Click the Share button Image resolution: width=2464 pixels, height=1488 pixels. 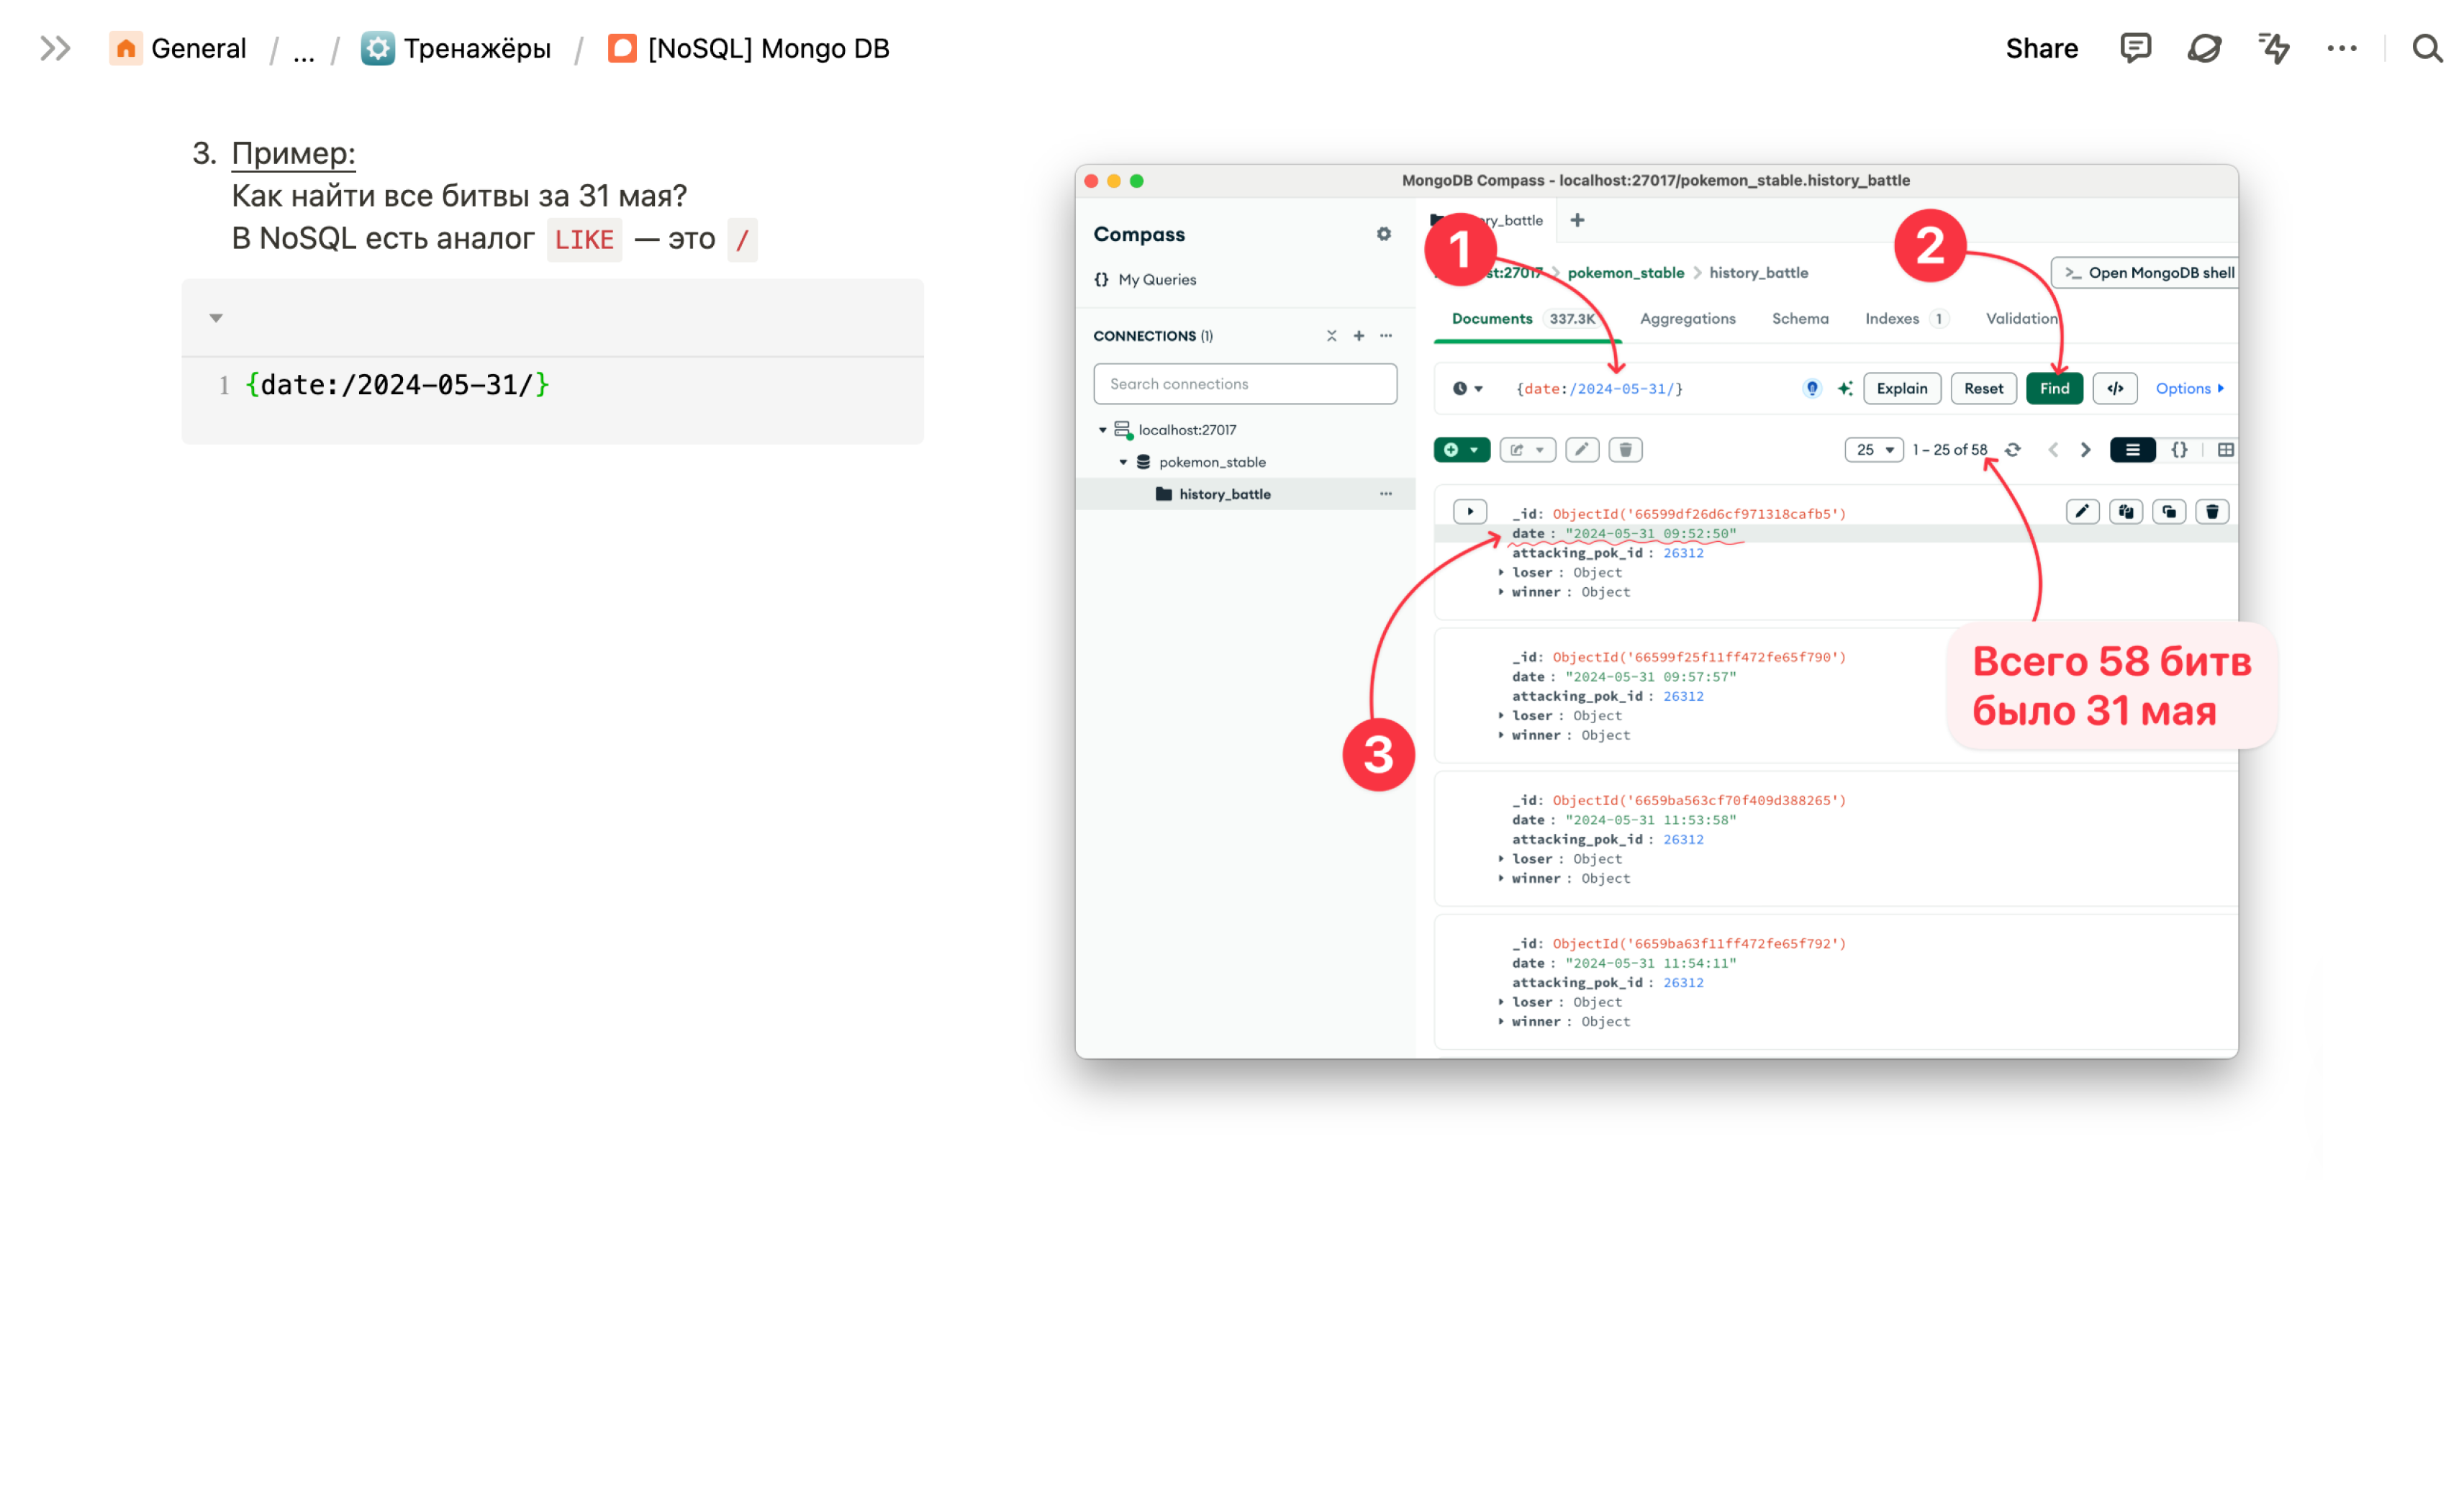(2041, 48)
